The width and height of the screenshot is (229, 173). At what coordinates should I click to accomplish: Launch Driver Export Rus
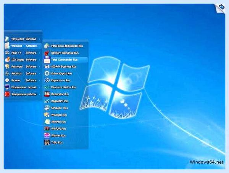click(x=66, y=73)
